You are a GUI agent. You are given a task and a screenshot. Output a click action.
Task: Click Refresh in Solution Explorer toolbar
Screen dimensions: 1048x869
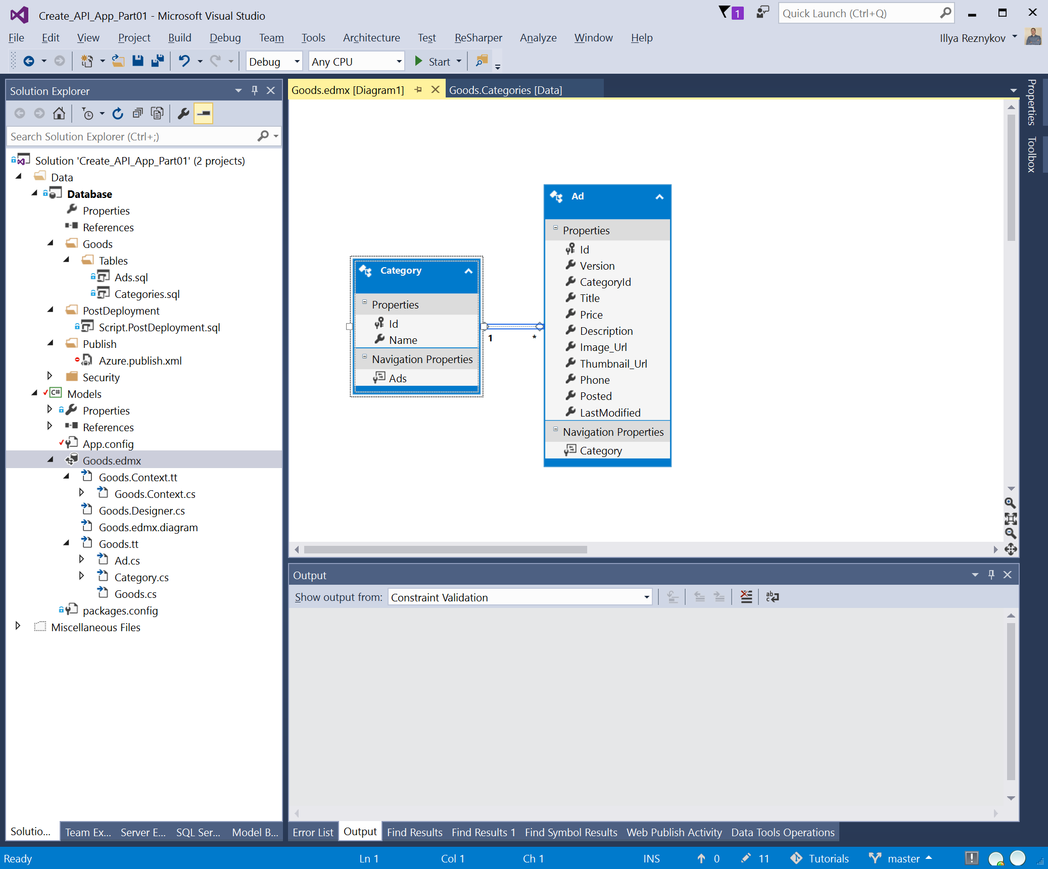[x=118, y=114]
